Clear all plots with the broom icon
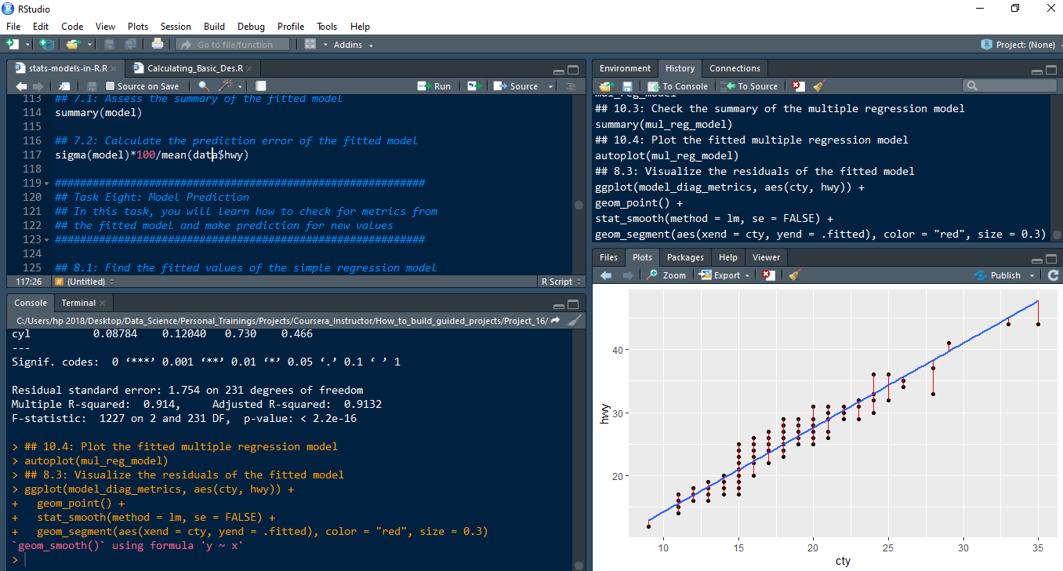 click(795, 275)
